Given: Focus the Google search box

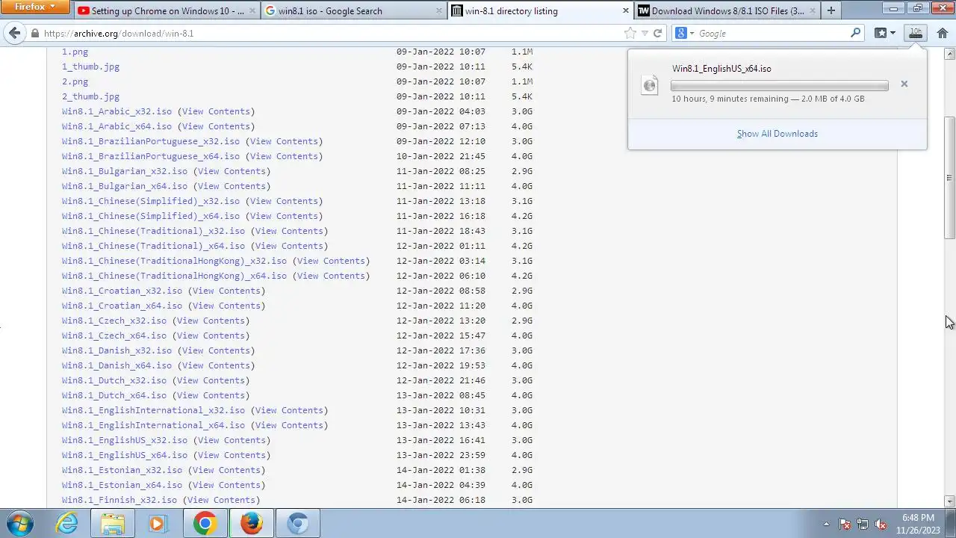Looking at the screenshot, I should (x=773, y=33).
